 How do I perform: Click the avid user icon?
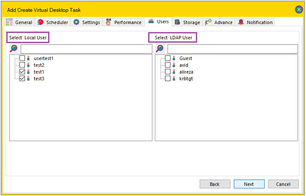(174, 65)
